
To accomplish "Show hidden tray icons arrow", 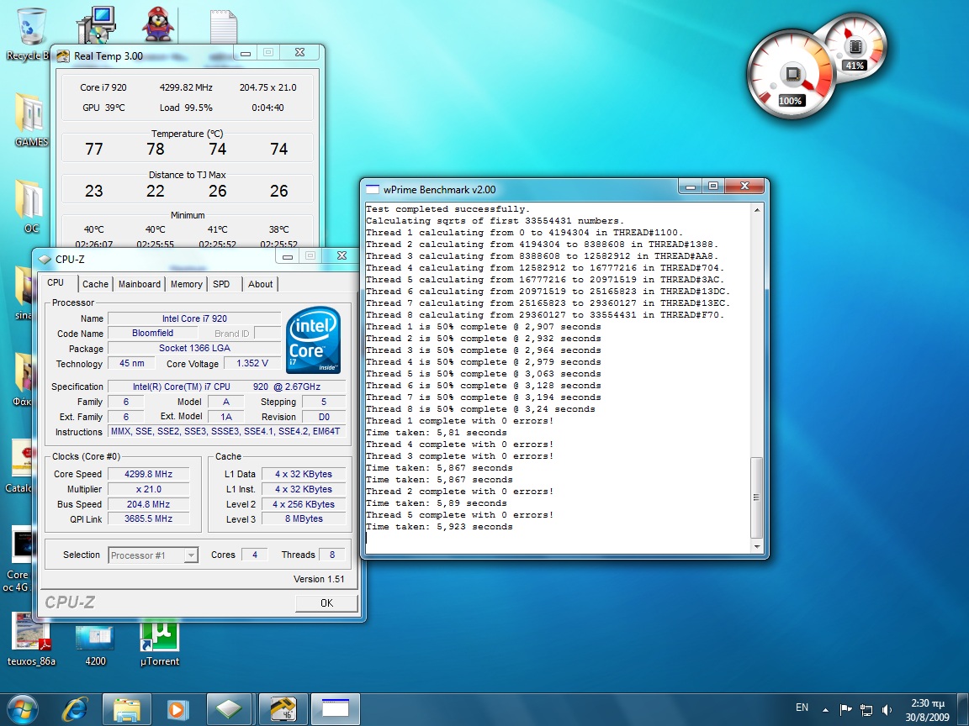I will coord(825,710).
